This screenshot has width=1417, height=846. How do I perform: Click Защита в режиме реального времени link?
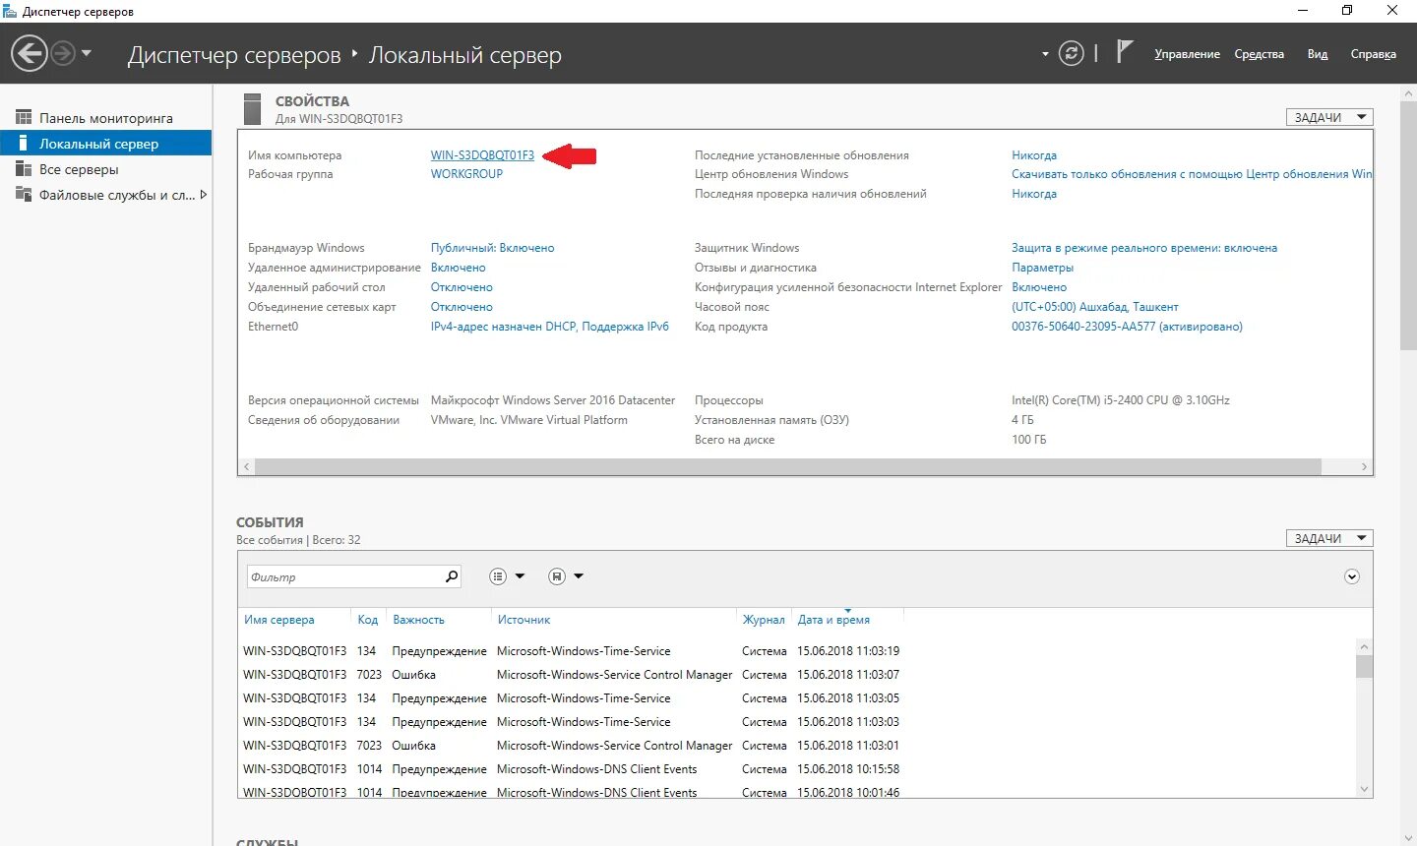point(1144,248)
